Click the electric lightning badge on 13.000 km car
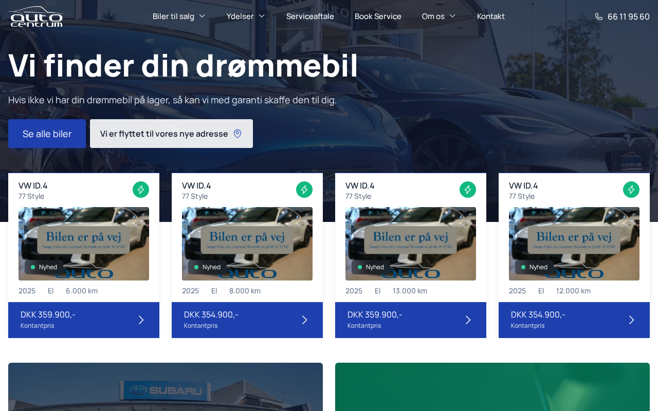658x411 pixels. tap(468, 190)
